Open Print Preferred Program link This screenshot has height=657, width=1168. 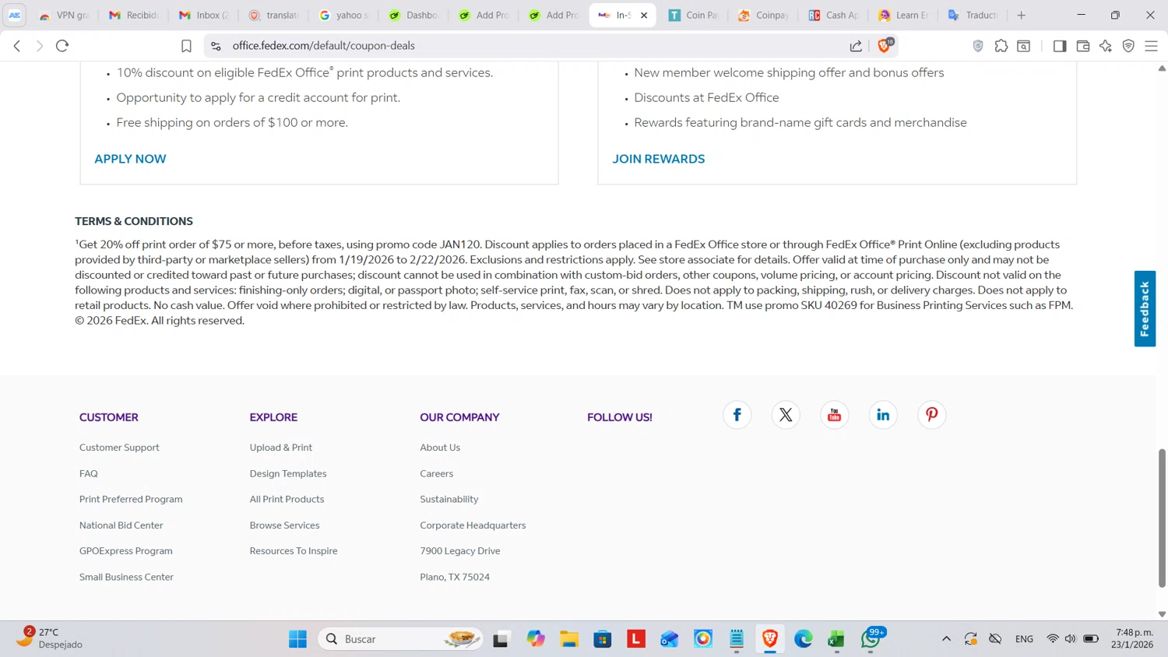click(x=131, y=499)
